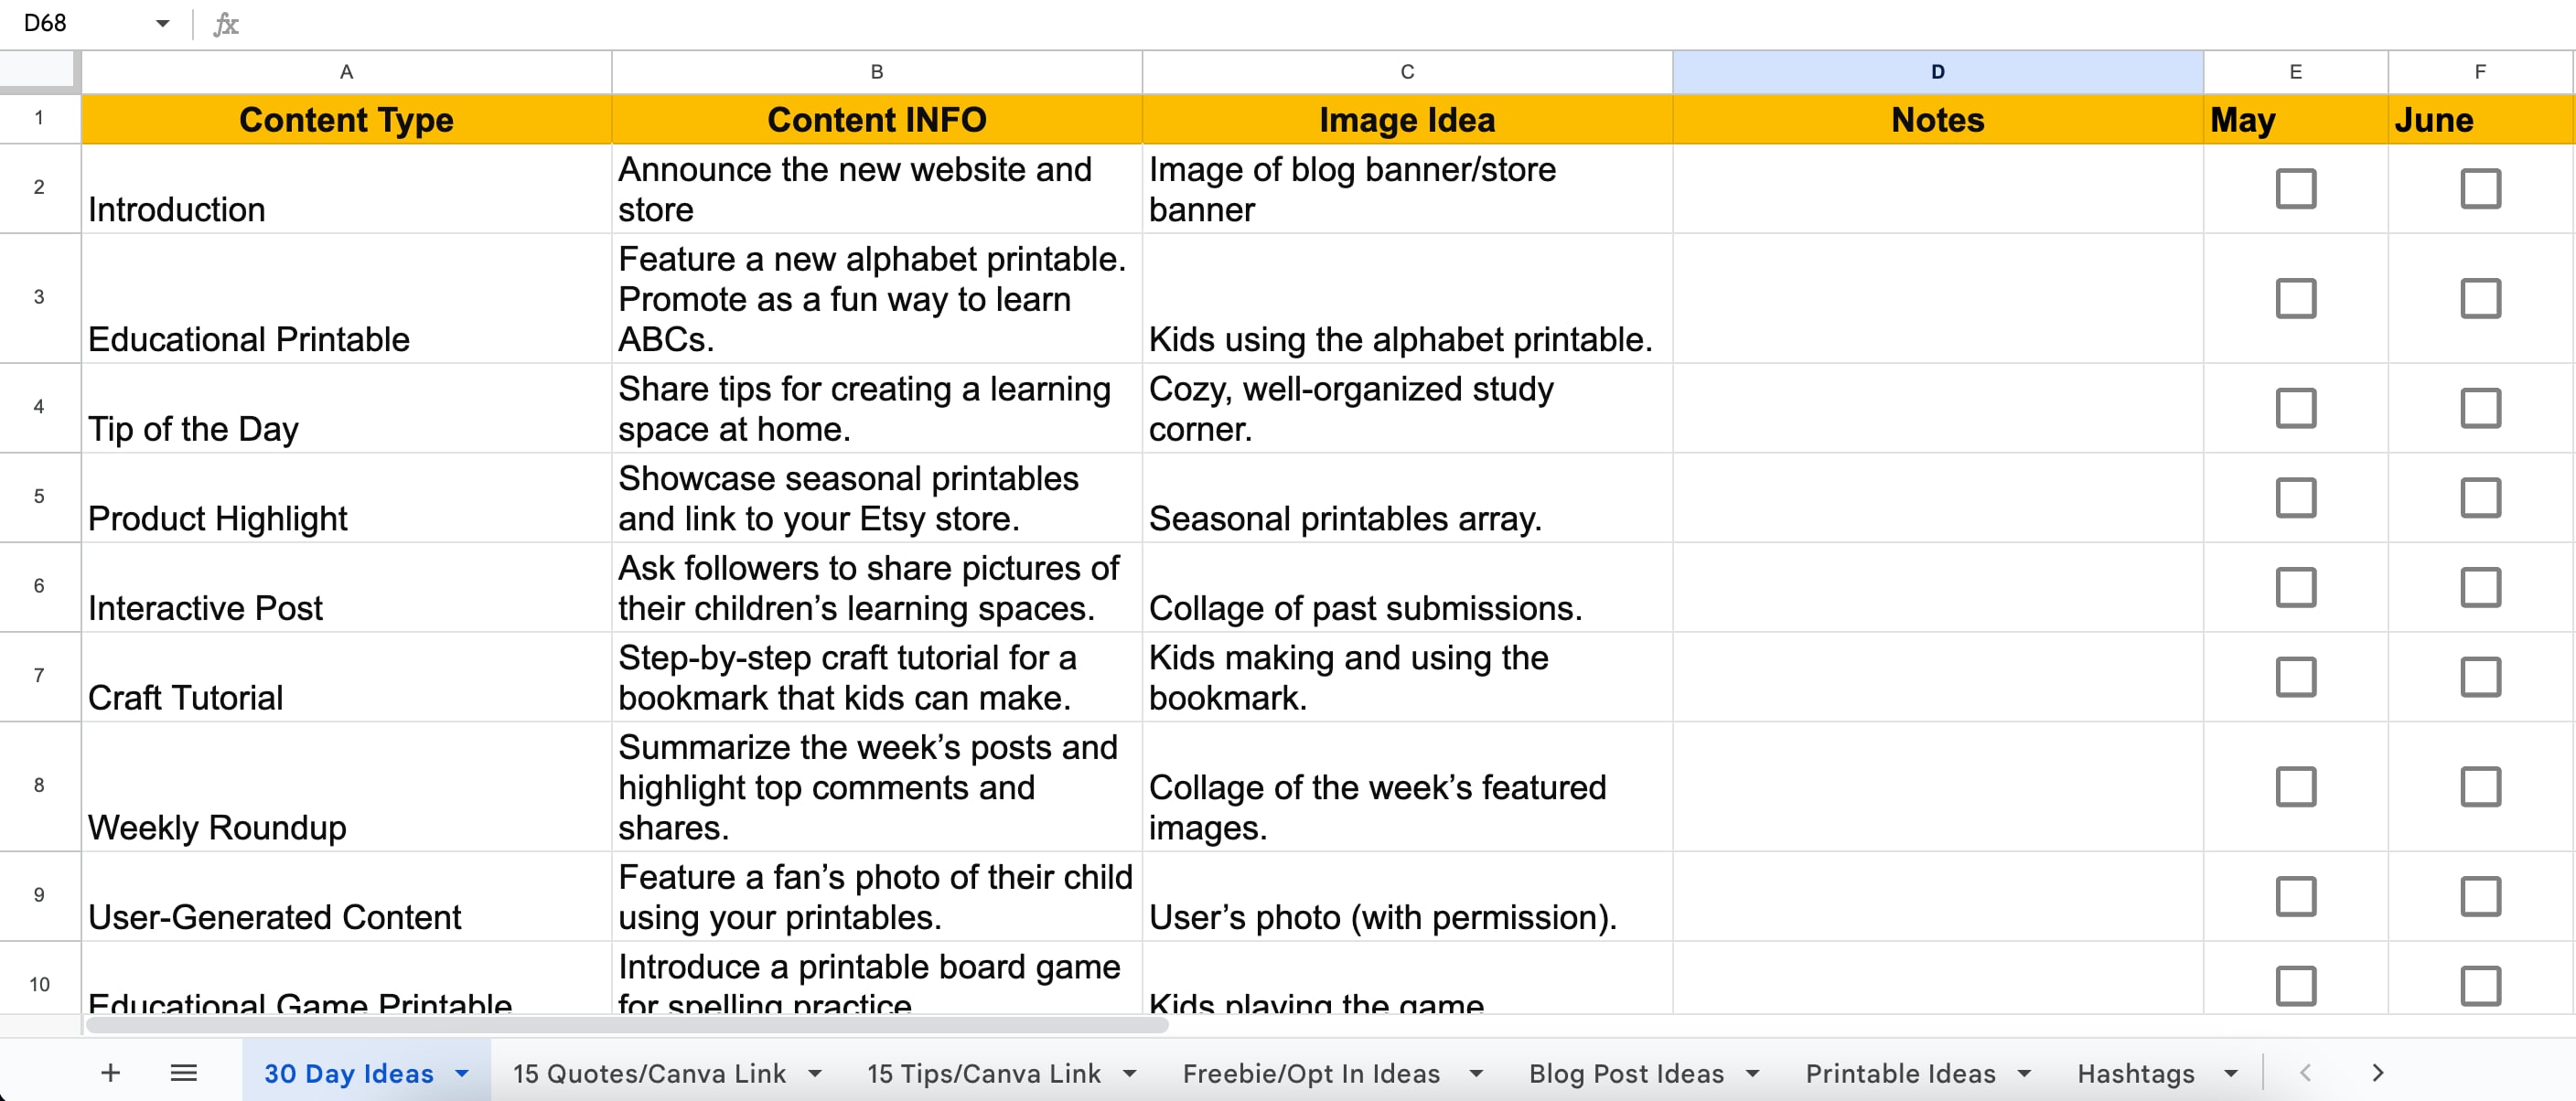Open the Printable Ideas sheet tab
This screenshot has height=1101, width=2576.
click(x=1900, y=1073)
